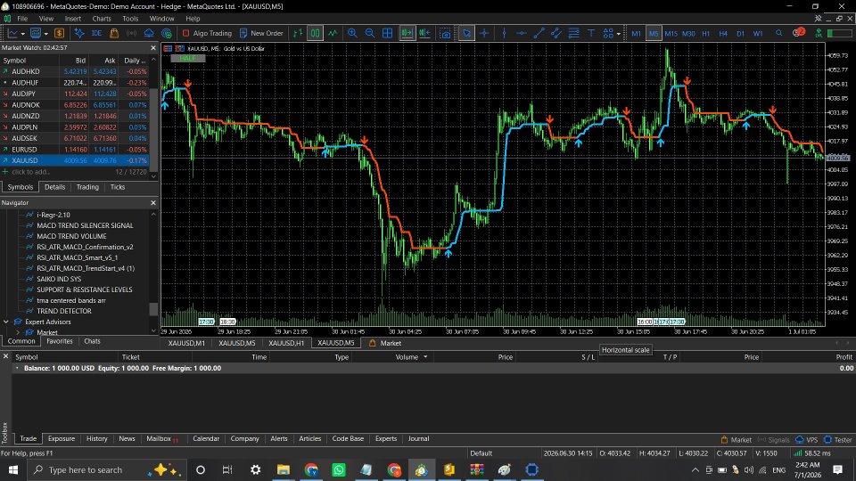Open the IDE MetaEditor icon
Viewport: 856px width, 481px height.
(96, 33)
